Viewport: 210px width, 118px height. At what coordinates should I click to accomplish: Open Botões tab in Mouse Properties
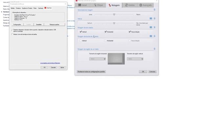13,8
